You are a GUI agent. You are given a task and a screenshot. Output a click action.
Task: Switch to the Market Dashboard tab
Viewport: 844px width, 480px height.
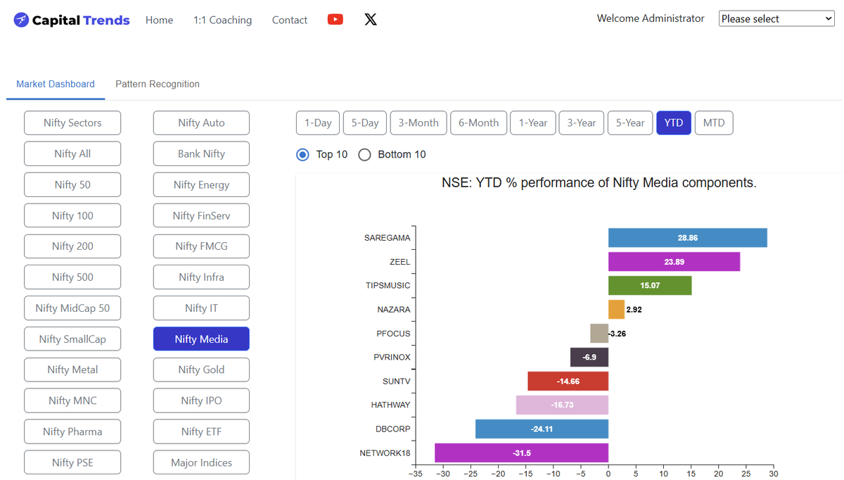(56, 84)
